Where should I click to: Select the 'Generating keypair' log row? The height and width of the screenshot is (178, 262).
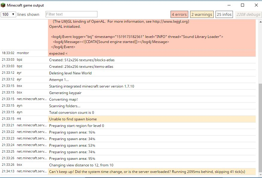point(65,93)
